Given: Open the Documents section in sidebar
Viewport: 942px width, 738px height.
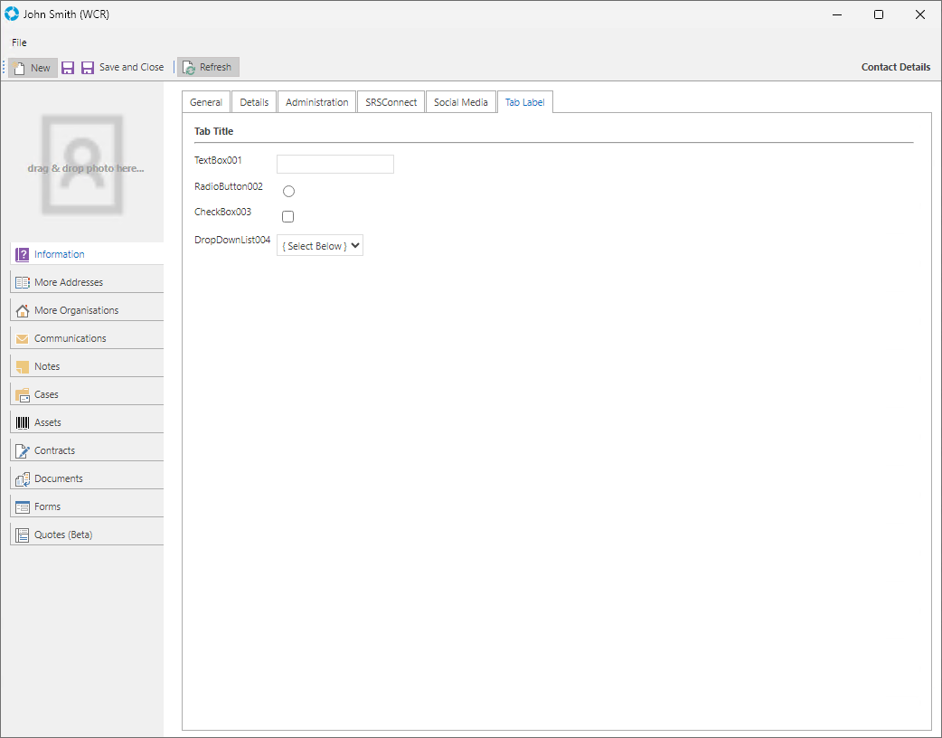Looking at the screenshot, I should click(59, 478).
